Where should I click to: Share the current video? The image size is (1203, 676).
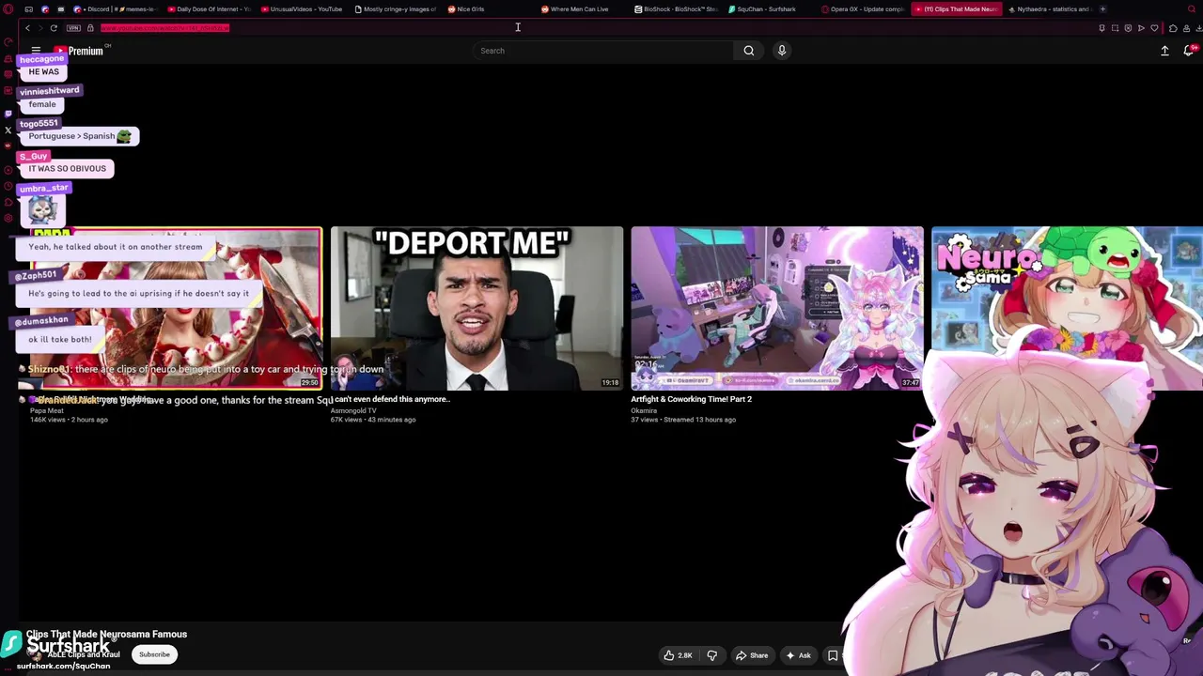point(752,655)
